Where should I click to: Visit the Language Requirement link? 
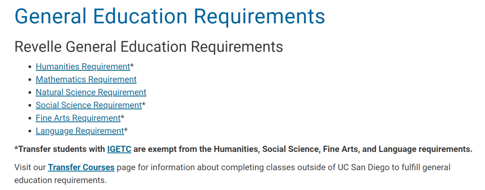coord(80,131)
